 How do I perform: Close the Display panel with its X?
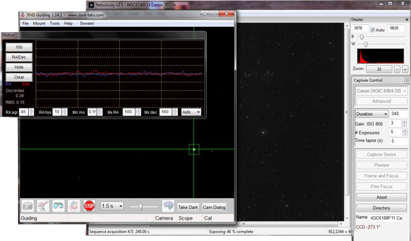(x=407, y=19)
